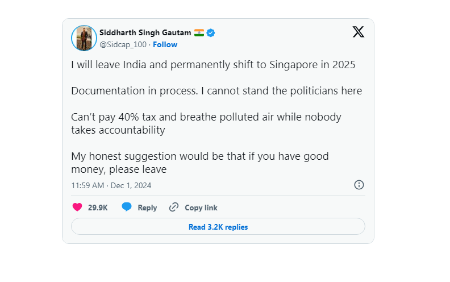450x282 pixels.
Task: Open Siddharth Singh Gautam's profile picture
Action: pyautogui.click(x=84, y=38)
